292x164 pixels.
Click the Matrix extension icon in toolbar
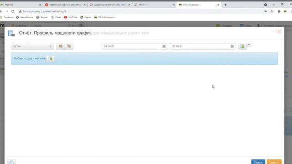pyautogui.click(x=285, y=11)
